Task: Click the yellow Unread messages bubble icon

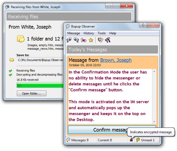Action: tap(138, 140)
